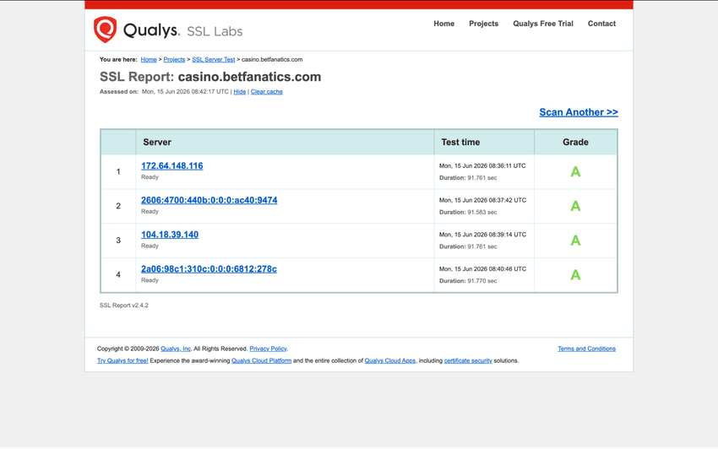The height and width of the screenshot is (449, 718).
Task: Open the Contact navigation menu item
Action: (x=601, y=24)
